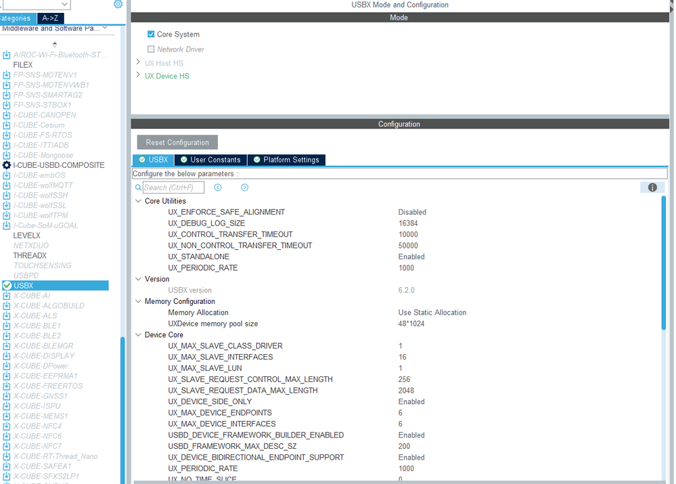Collapse the Core Utilities section
This screenshot has width=676, height=484.
(x=139, y=201)
